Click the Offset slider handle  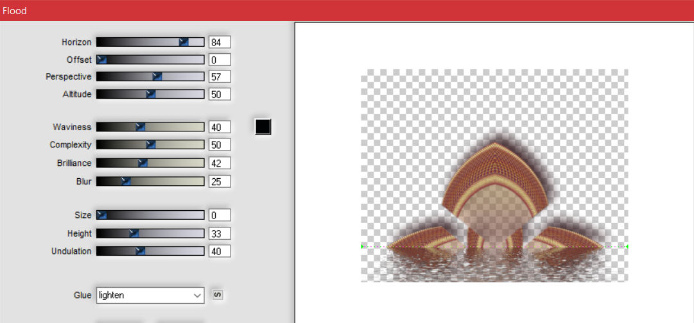101,60
